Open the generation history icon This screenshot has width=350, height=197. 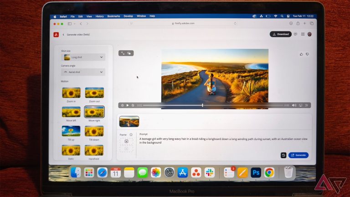point(283,155)
